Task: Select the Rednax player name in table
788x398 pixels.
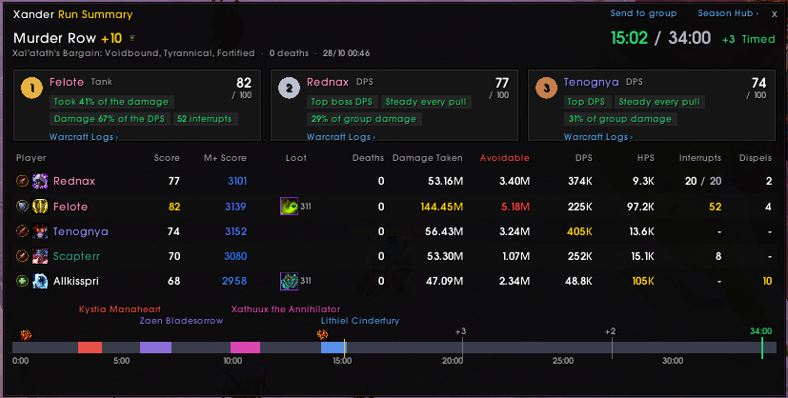Action: pyautogui.click(x=74, y=181)
